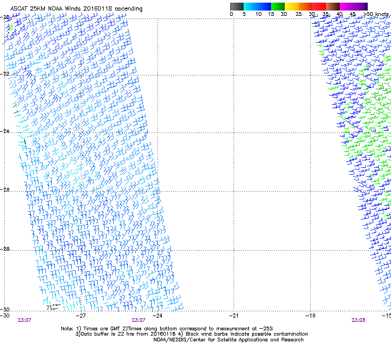Image resolution: width=391 pixels, height=343 pixels.
Task: Click the purple 23:06 pass time label
Action: point(358,320)
